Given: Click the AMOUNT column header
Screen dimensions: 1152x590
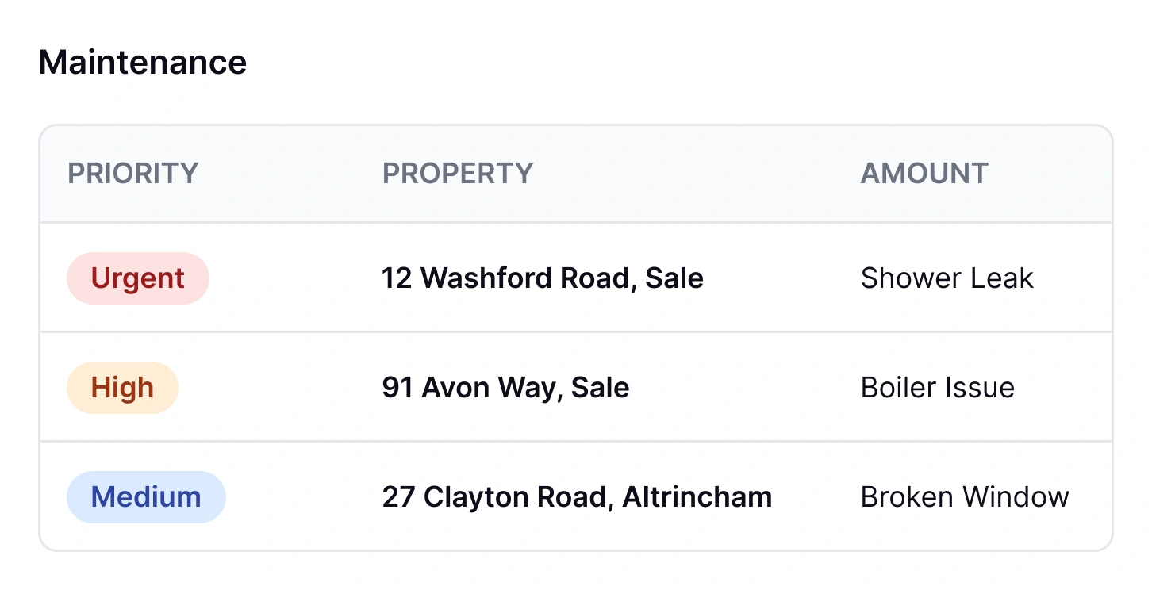Looking at the screenshot, I should coord(924,173).
